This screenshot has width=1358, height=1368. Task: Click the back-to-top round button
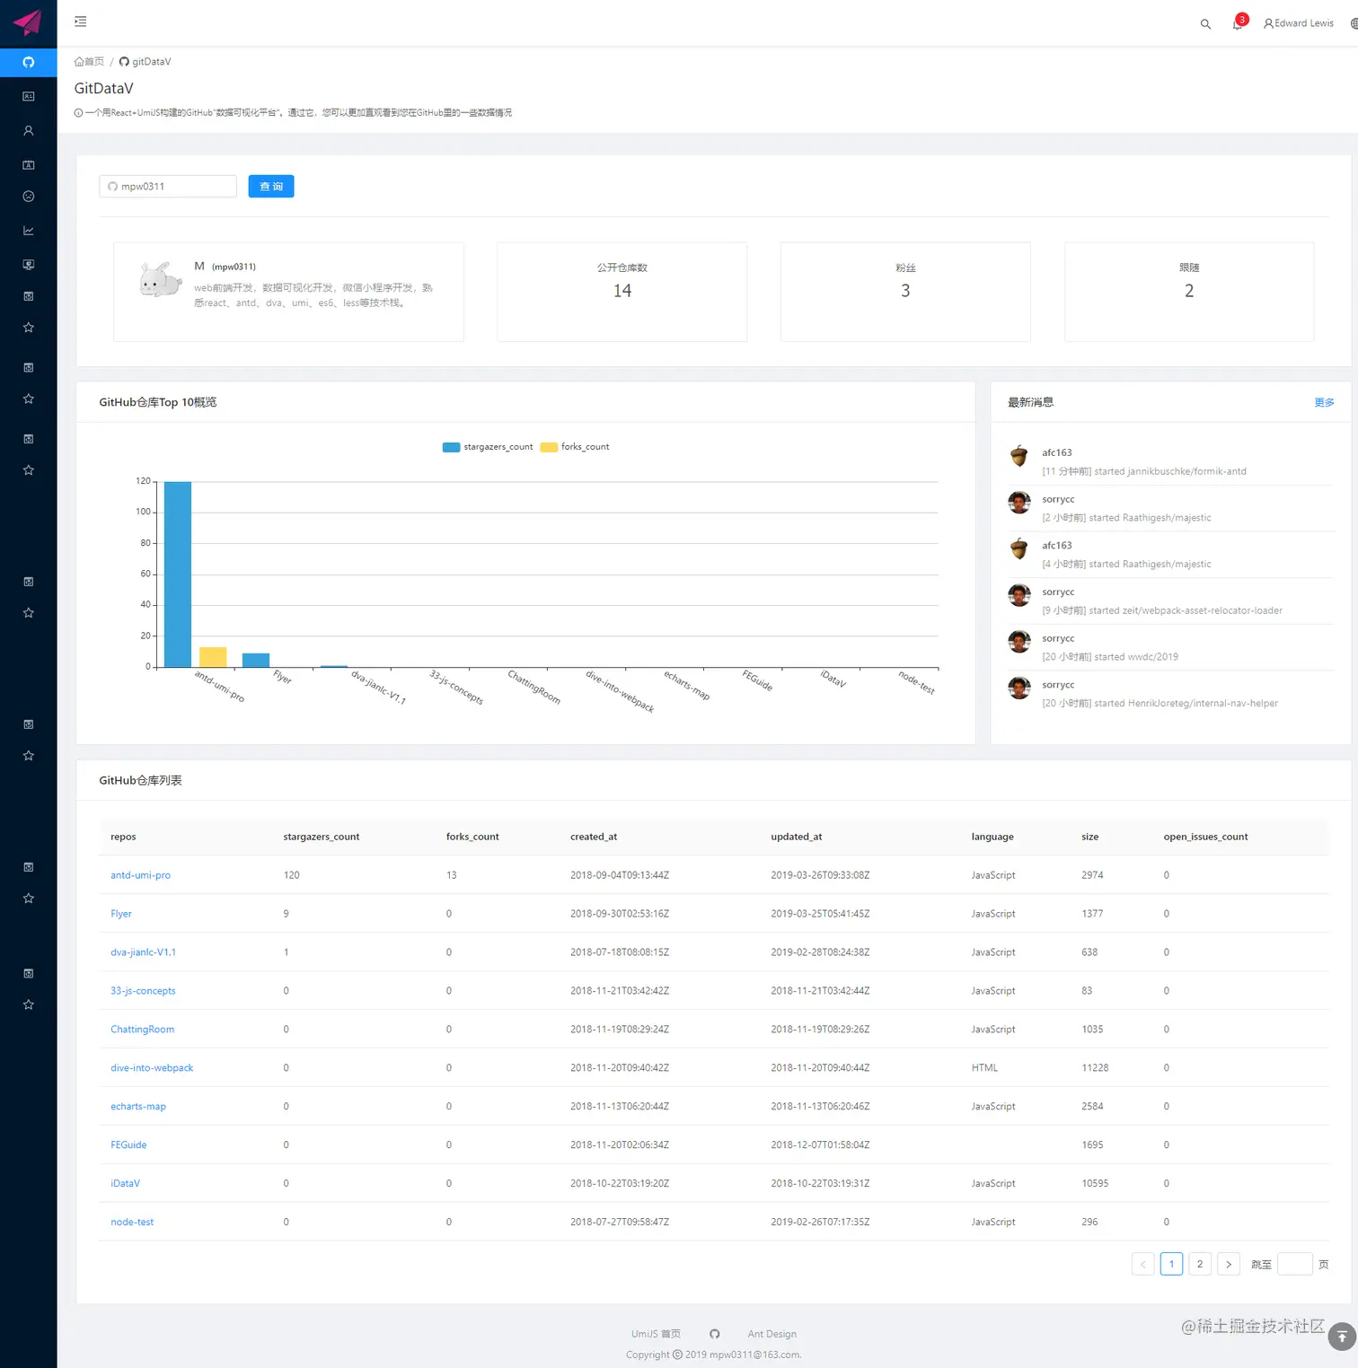1342,1337
